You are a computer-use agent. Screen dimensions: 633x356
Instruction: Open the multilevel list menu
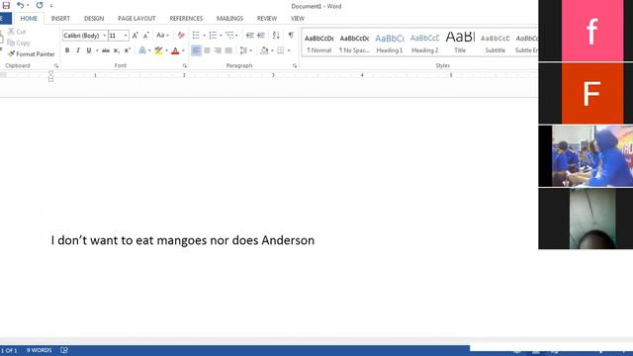tap(231, 36)
